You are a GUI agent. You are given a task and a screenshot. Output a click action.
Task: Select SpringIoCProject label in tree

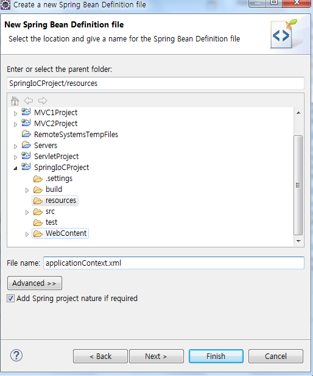[62, 168]
